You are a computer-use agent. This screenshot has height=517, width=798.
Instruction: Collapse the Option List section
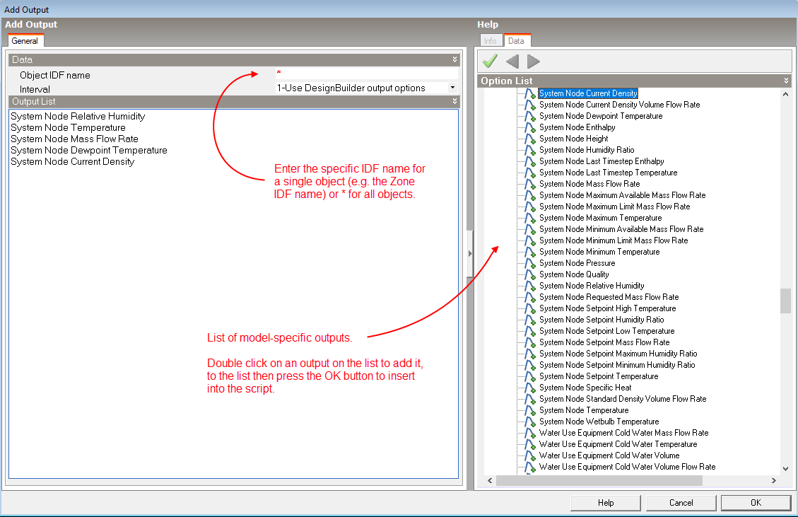786,81
